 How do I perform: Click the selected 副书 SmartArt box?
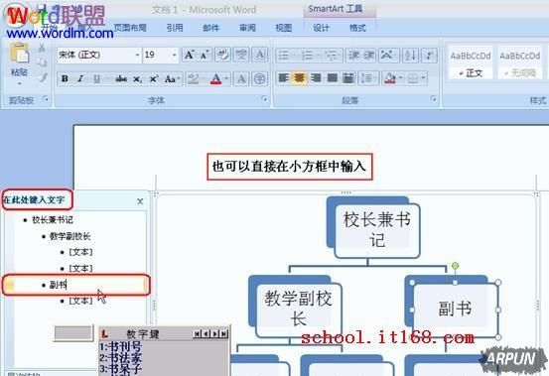point(455,310)
